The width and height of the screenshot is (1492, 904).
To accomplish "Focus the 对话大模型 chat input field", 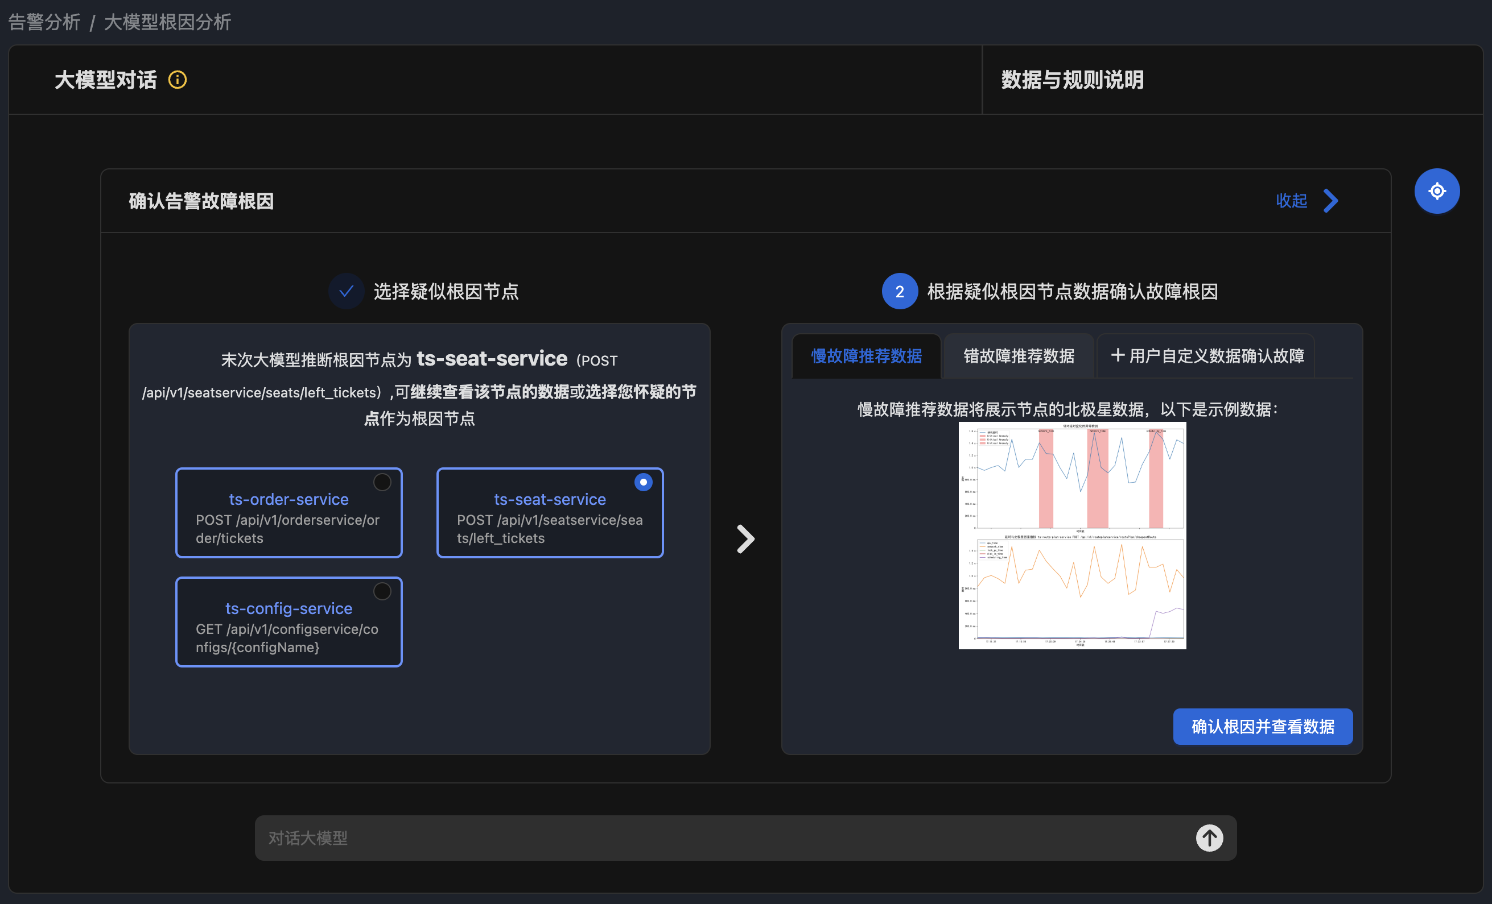I will point(745,838).
